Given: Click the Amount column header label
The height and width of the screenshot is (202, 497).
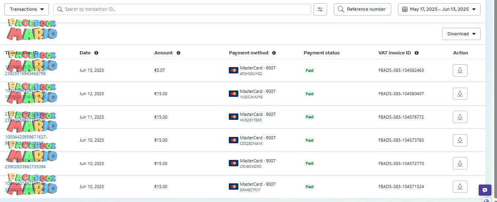Looking at the screenshot, I should tap(164, 53).
